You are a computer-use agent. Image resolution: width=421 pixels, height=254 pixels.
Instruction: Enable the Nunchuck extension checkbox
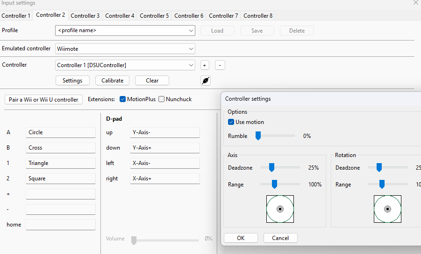pos(161,99)
